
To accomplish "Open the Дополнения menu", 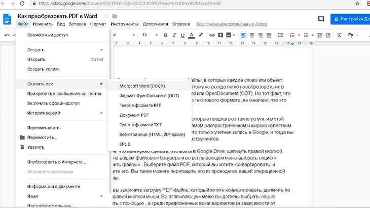I will (156, 24).
